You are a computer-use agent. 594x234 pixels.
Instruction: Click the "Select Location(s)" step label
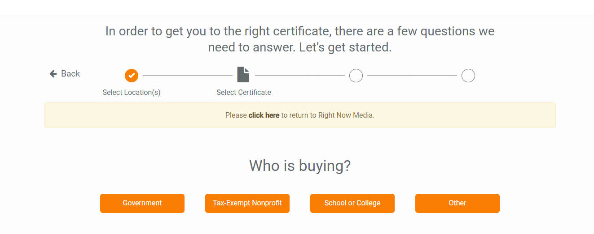[x=132, y=93]
